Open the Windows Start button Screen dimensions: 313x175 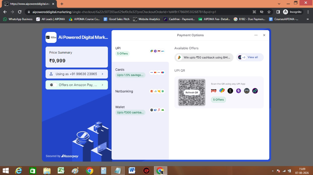tap(6, 171)
